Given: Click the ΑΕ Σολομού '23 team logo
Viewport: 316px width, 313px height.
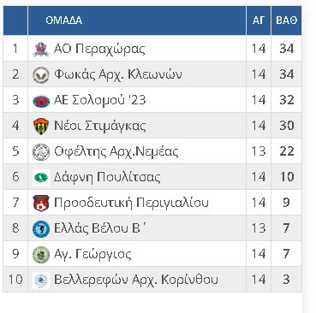Looking at the screenshot, I should pos(41,100).
